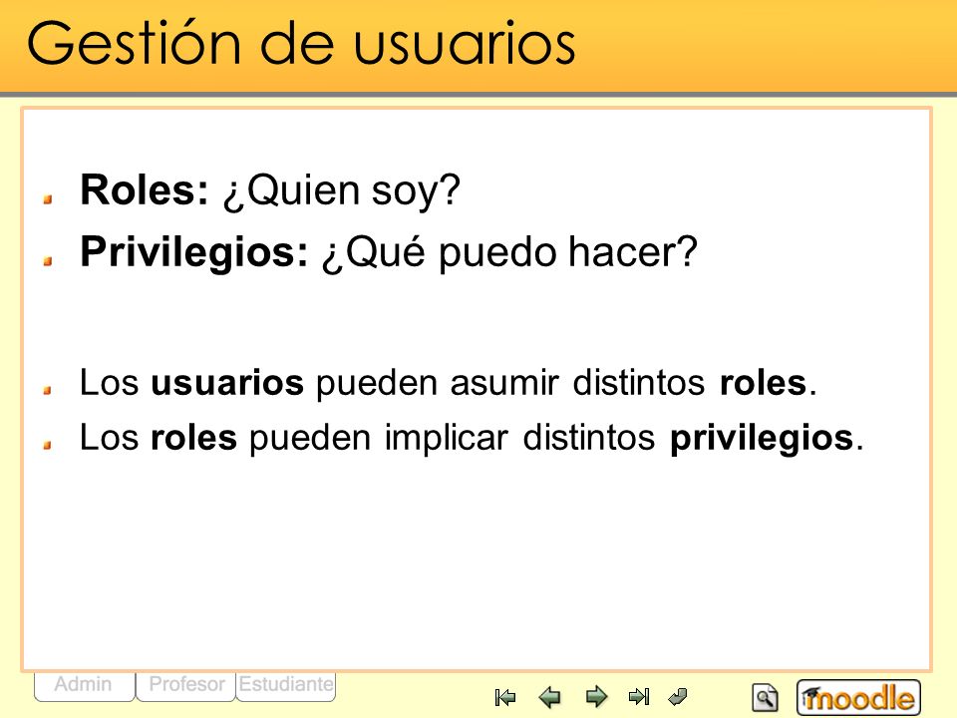Click the title 'Gestión de usuarios'
Viewport: 957px width, 718px height.
(x=301, y=43)
